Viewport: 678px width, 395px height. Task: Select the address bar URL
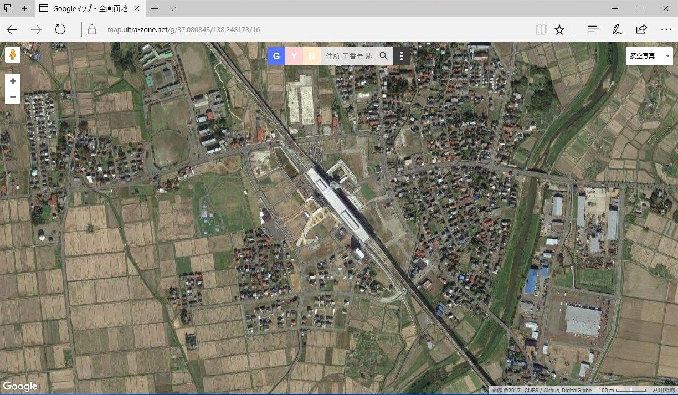183,29
